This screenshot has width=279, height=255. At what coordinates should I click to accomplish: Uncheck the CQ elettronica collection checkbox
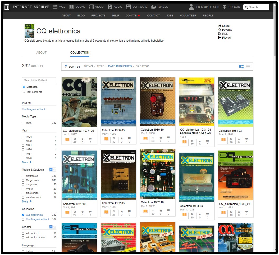tap(23, 215)
